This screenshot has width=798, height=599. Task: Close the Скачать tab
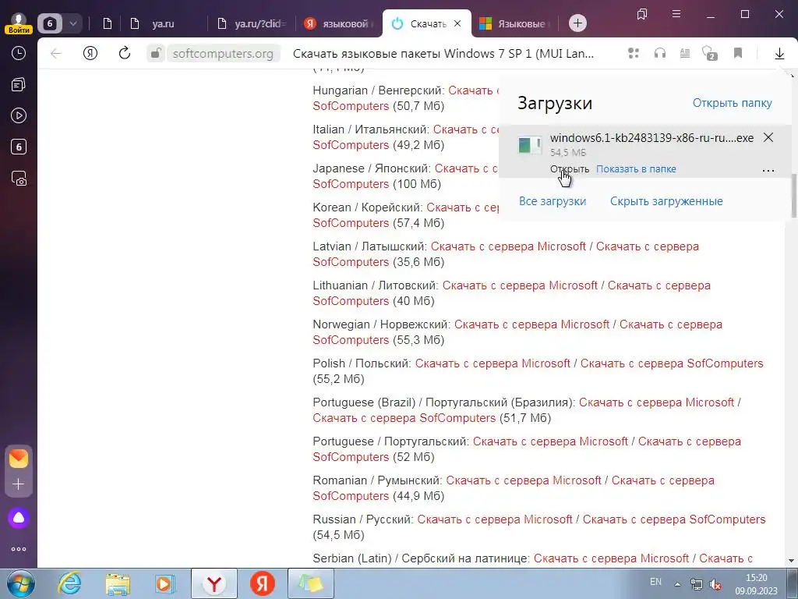click(x=457, y=23)
